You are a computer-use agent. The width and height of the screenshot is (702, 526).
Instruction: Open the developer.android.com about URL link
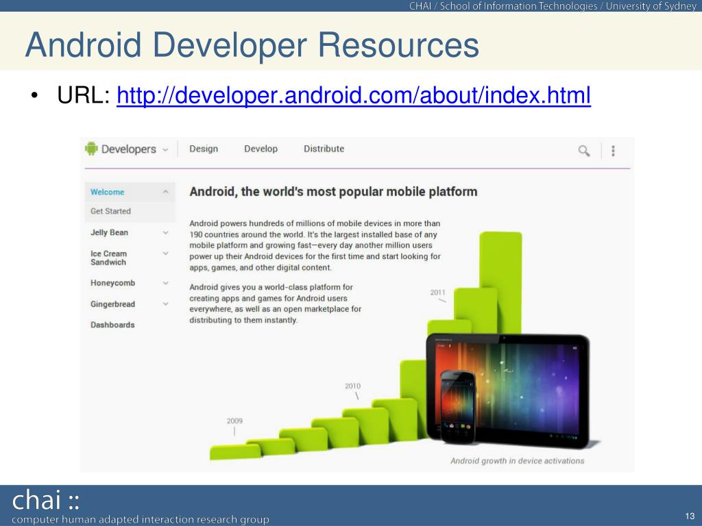[354, 95]
